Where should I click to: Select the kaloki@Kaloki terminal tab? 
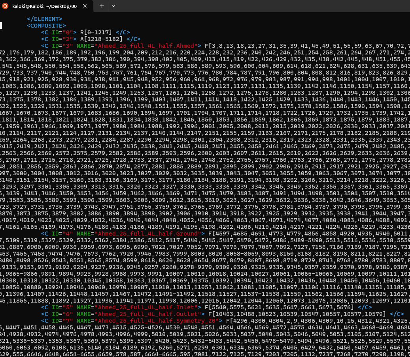(x=43, y=6)
